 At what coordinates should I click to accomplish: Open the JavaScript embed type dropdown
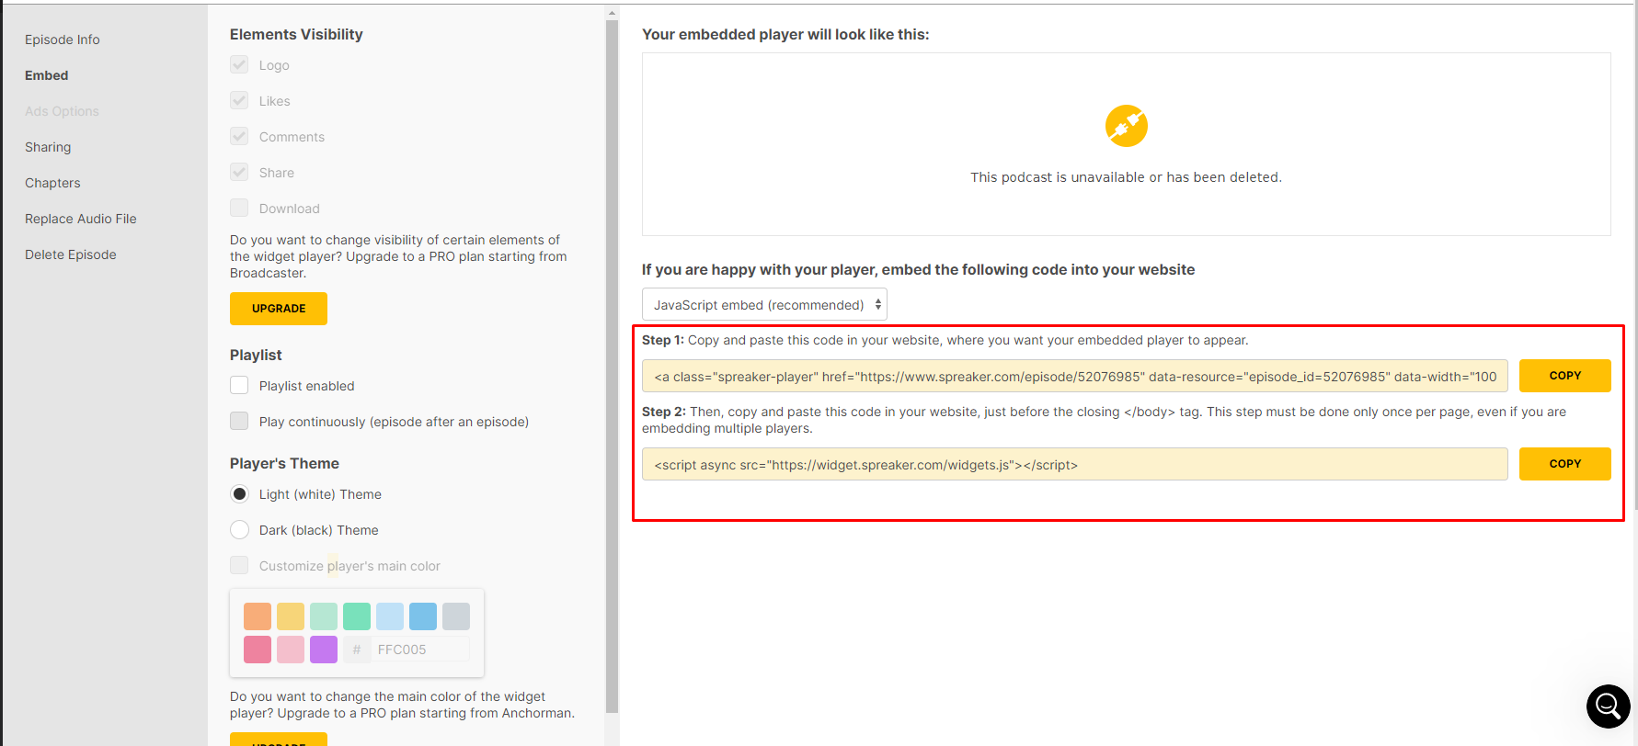(763, 305)
